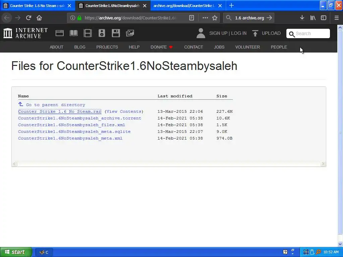Click the taskbar clock 10:52 AM
Screen dimensions: 343x257
tap(331, 252)
